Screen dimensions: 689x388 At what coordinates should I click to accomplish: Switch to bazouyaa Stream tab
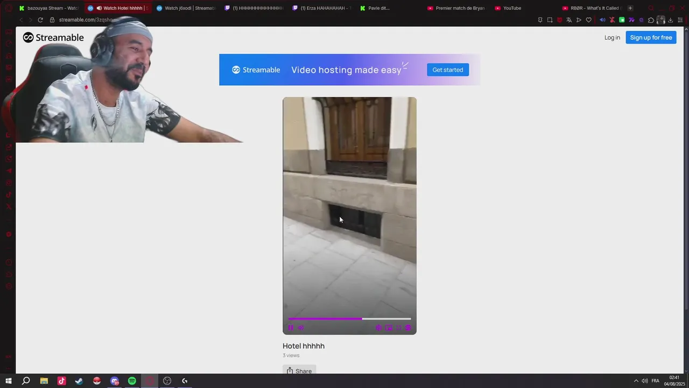tap(48, 8)
